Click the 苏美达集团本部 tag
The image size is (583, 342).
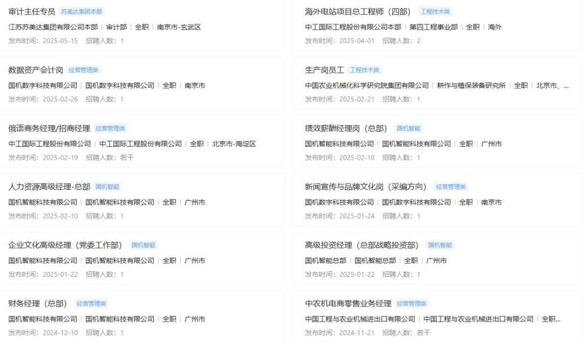pyautogui.click(x=82, y=11)
